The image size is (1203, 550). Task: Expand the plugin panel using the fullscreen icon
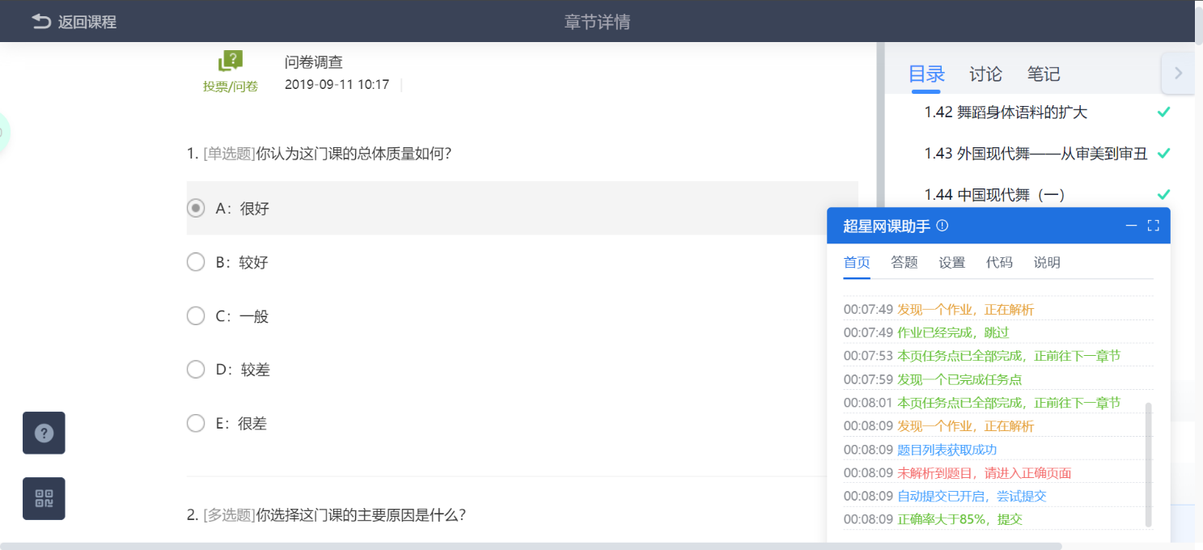click(1153, 226)
